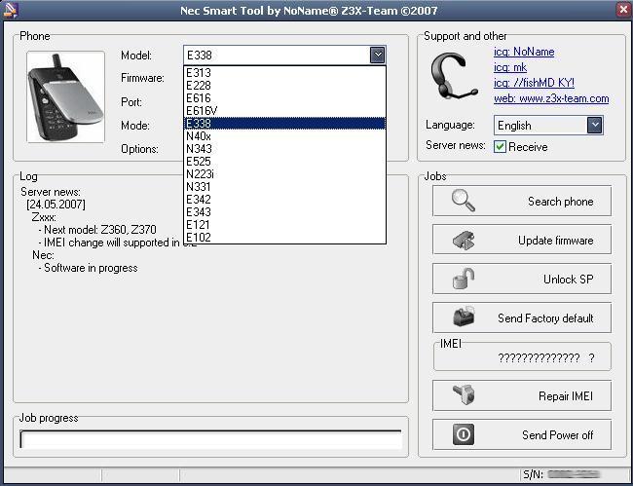Click the IMEI question marks field
The height and width of the screenshot is (486, 633).
point(545,358)
